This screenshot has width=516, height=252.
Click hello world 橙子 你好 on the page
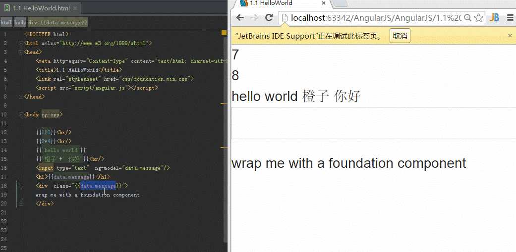click(x=296, y=97)
